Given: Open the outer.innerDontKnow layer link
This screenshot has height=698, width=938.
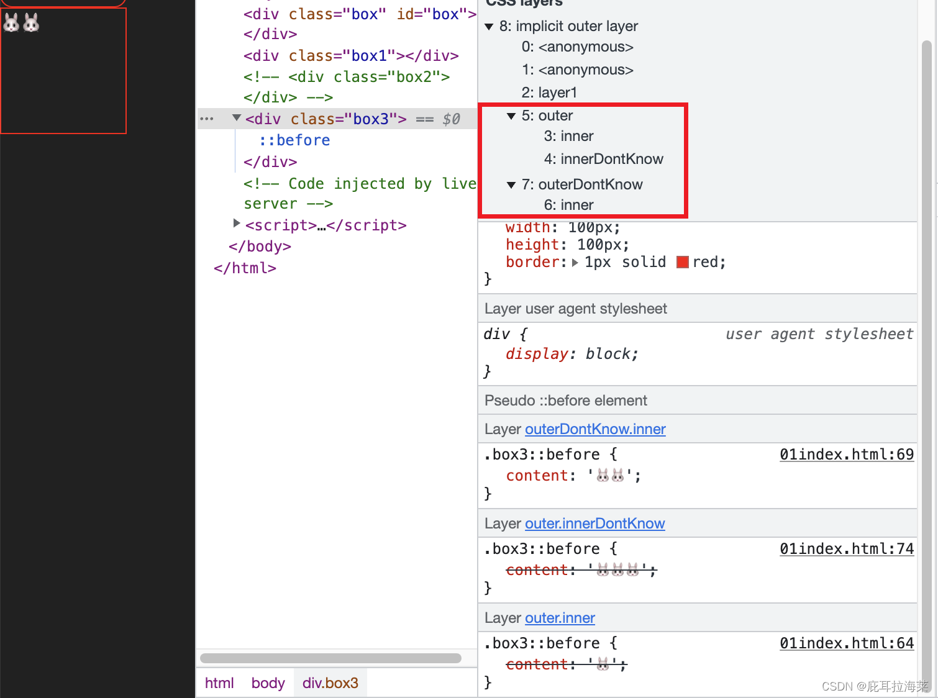Looking at the screenshot, I should [594, 523].
